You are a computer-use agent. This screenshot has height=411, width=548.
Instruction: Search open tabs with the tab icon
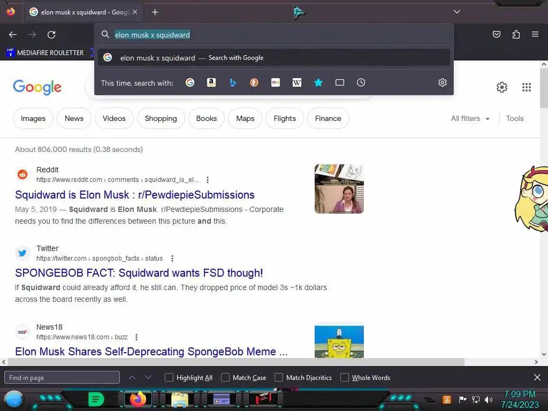339,82
